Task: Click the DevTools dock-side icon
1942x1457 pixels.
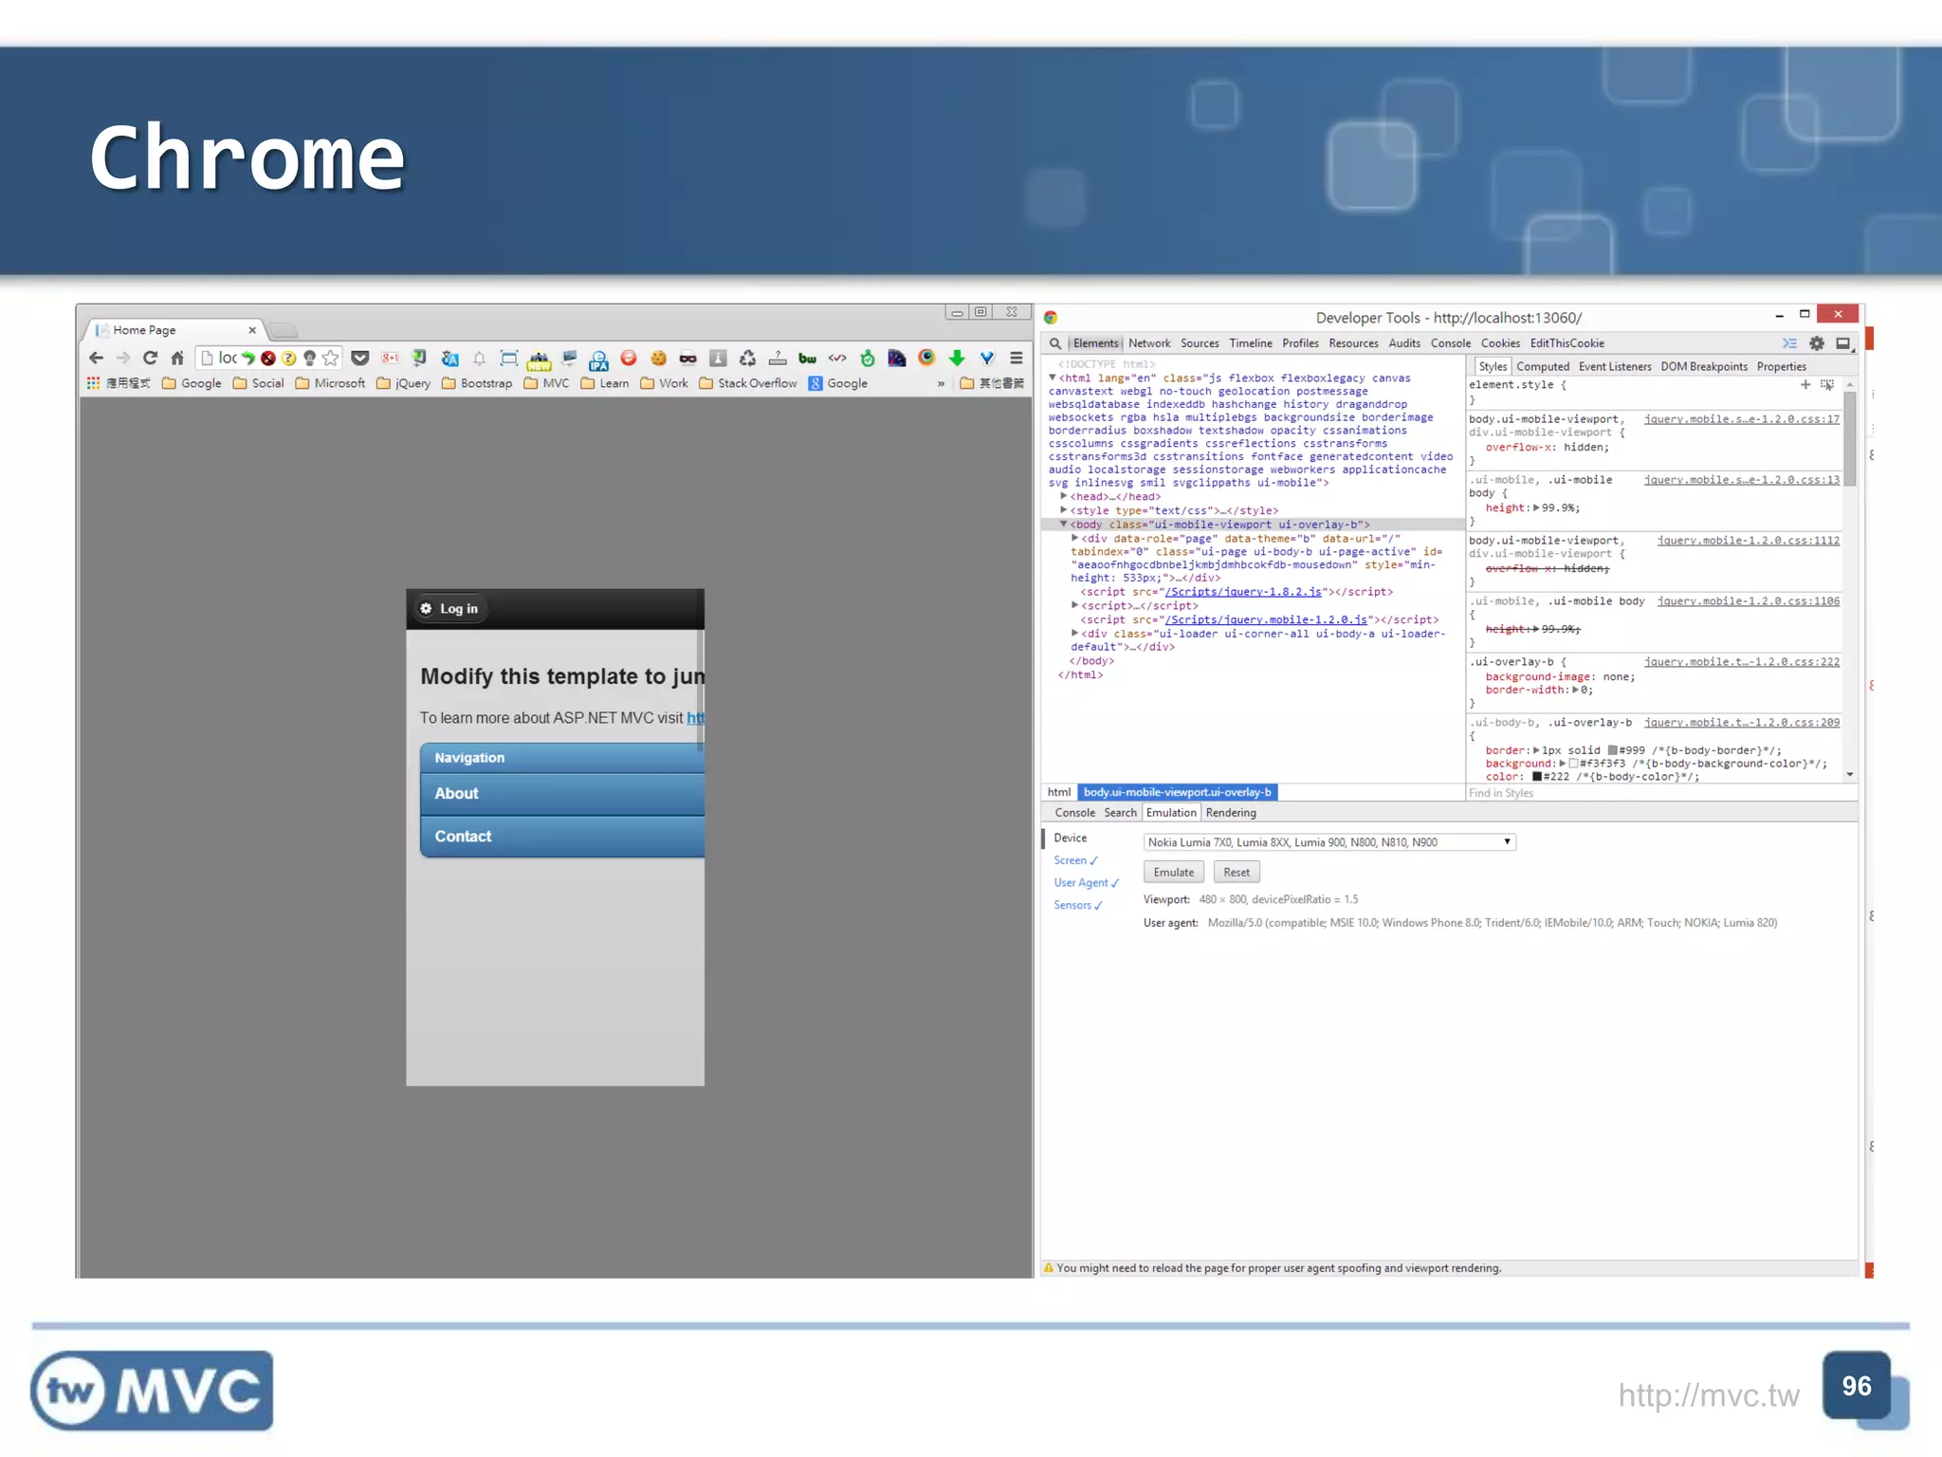Action: pyautogui.click(x=1844, y=343)
